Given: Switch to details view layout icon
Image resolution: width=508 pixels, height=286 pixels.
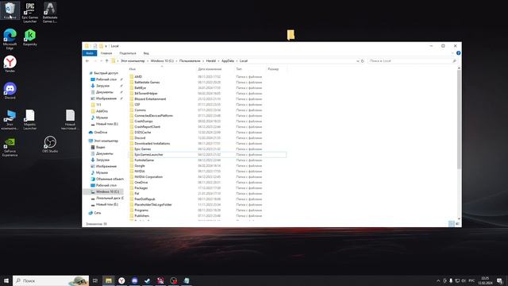Looking at the screenshot, I should [452, 224].
